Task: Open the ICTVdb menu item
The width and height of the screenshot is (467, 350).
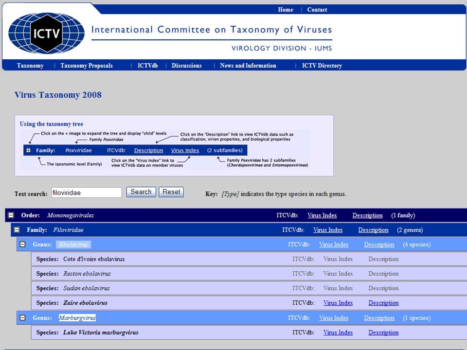Action: point(147,66)
